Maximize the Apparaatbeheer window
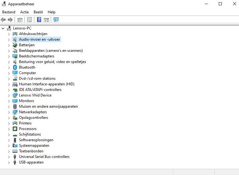Image resolution: width=239 pixels, height=175 pixels. click(220, 4)
